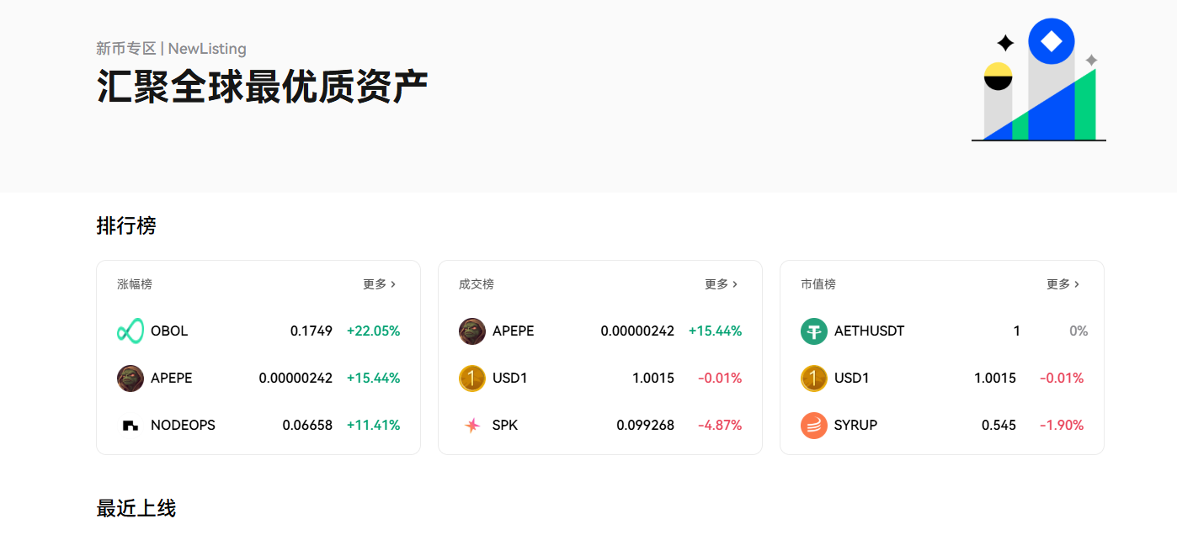Click OBOL's +22.05% change value
1177x540 pixels.
pyautogui.click(x=373, y=331)
